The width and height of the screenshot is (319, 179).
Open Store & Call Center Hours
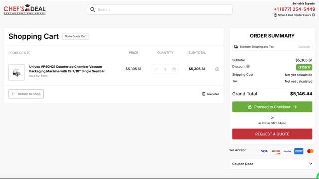click(294, 15)
